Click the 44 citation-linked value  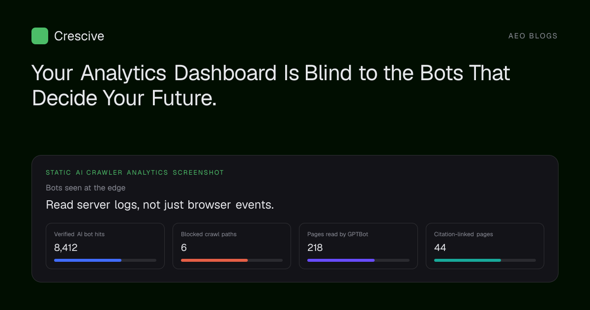point(440,248)
